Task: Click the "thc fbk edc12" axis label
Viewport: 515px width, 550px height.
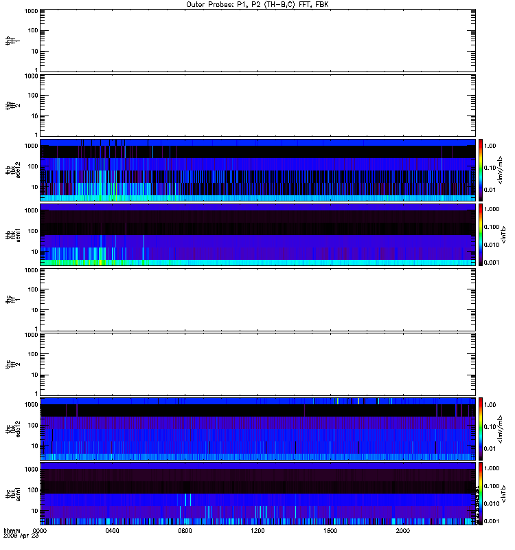Action: pyautogui.click(x=13, y=429)
